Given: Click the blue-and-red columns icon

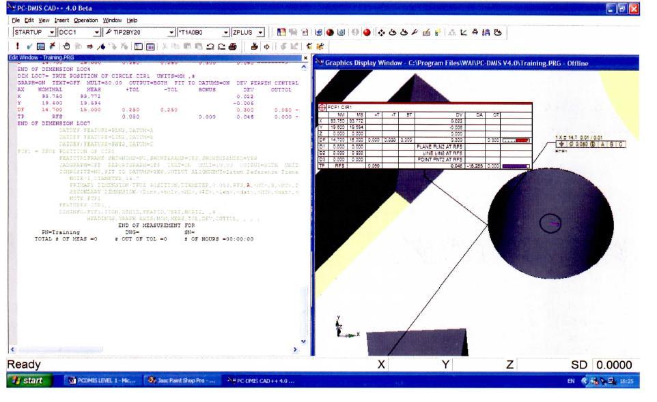Looking at the screenshot, I should [x=486, y=32].
